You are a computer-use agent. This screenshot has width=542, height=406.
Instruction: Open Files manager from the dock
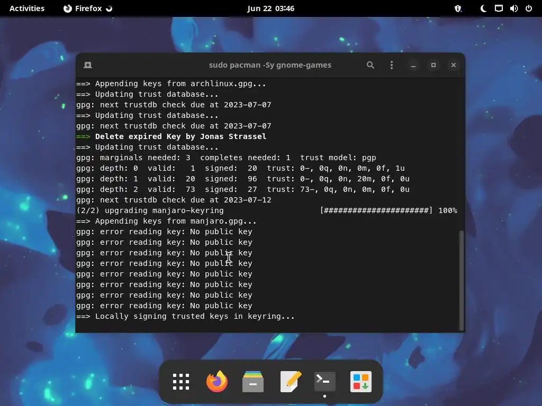[253, 382]
